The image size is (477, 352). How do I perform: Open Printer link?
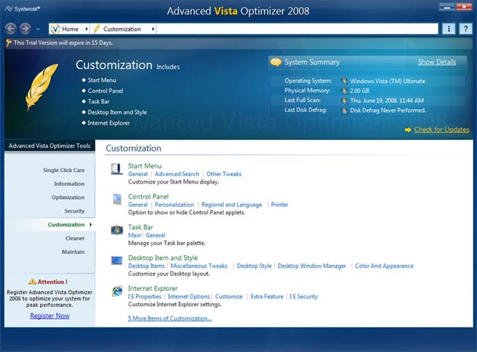(279, 205)
